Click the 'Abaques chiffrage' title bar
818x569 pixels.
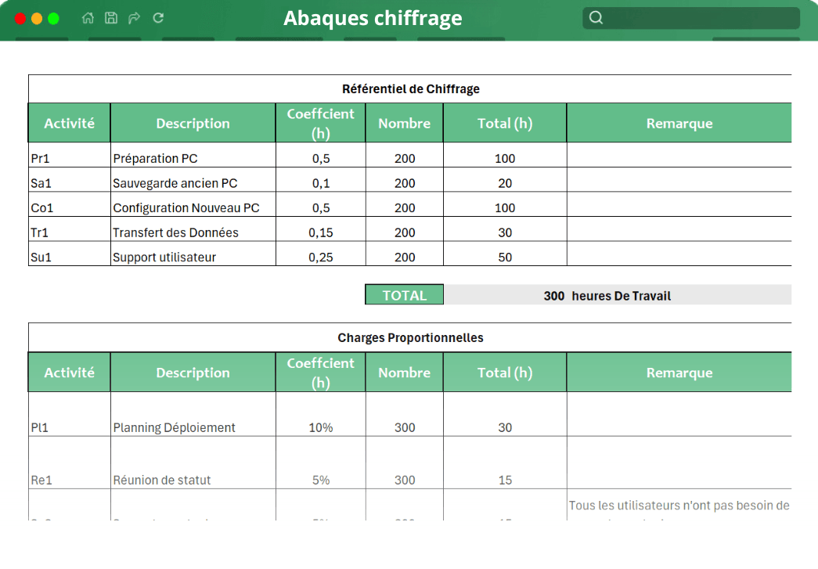point(373,18)
